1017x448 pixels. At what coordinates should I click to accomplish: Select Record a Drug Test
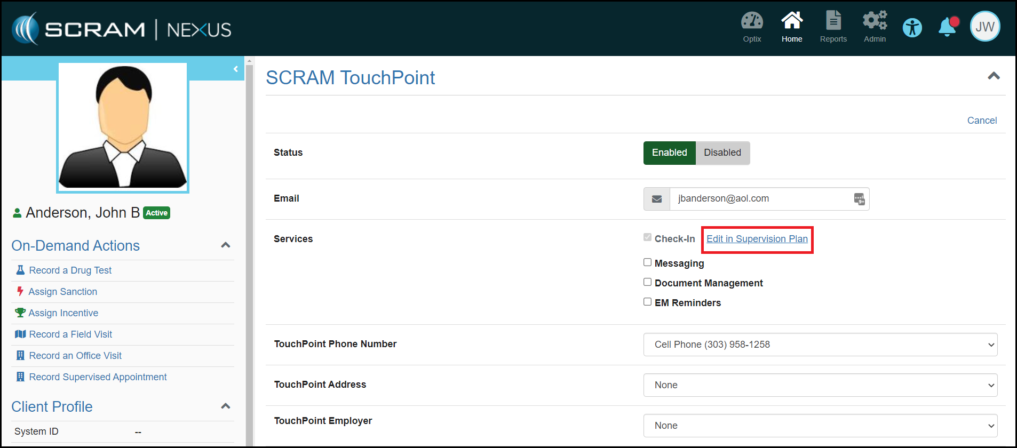(x=70, y=270)
